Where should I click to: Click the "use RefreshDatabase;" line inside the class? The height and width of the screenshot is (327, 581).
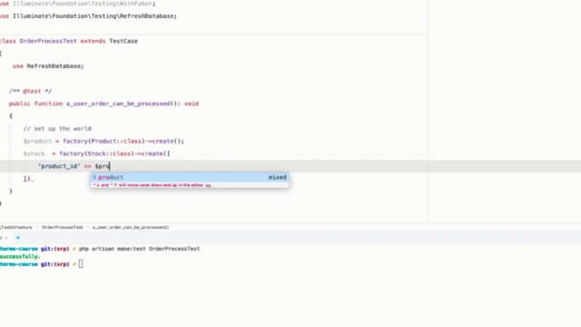[x=48, y=66]
